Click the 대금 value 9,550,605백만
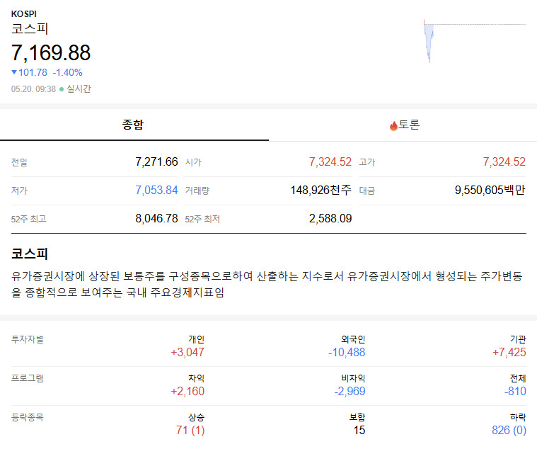The width and height of the screenshot is (537, 449). [490, 191]
